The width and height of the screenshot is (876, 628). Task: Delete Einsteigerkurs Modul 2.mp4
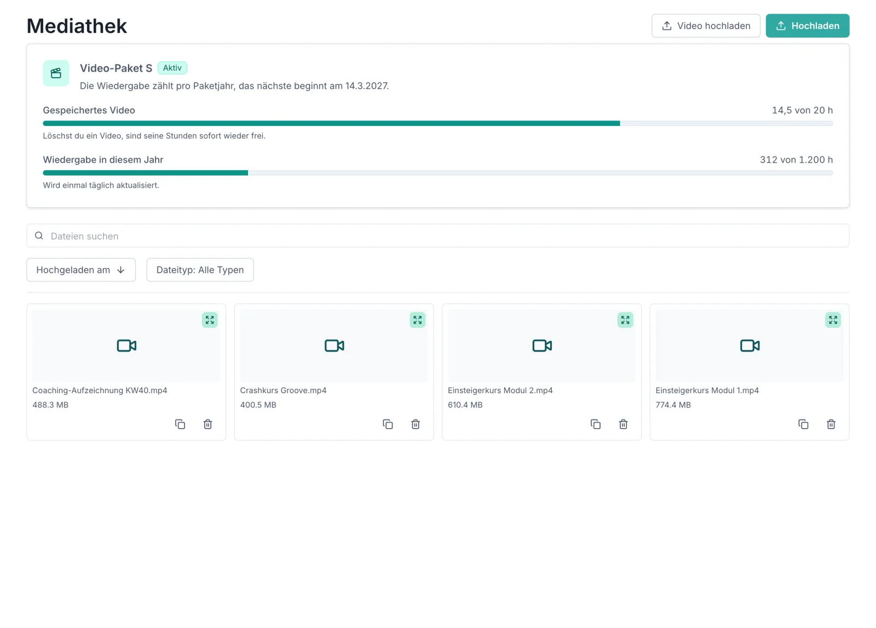[x=624, y=424]
